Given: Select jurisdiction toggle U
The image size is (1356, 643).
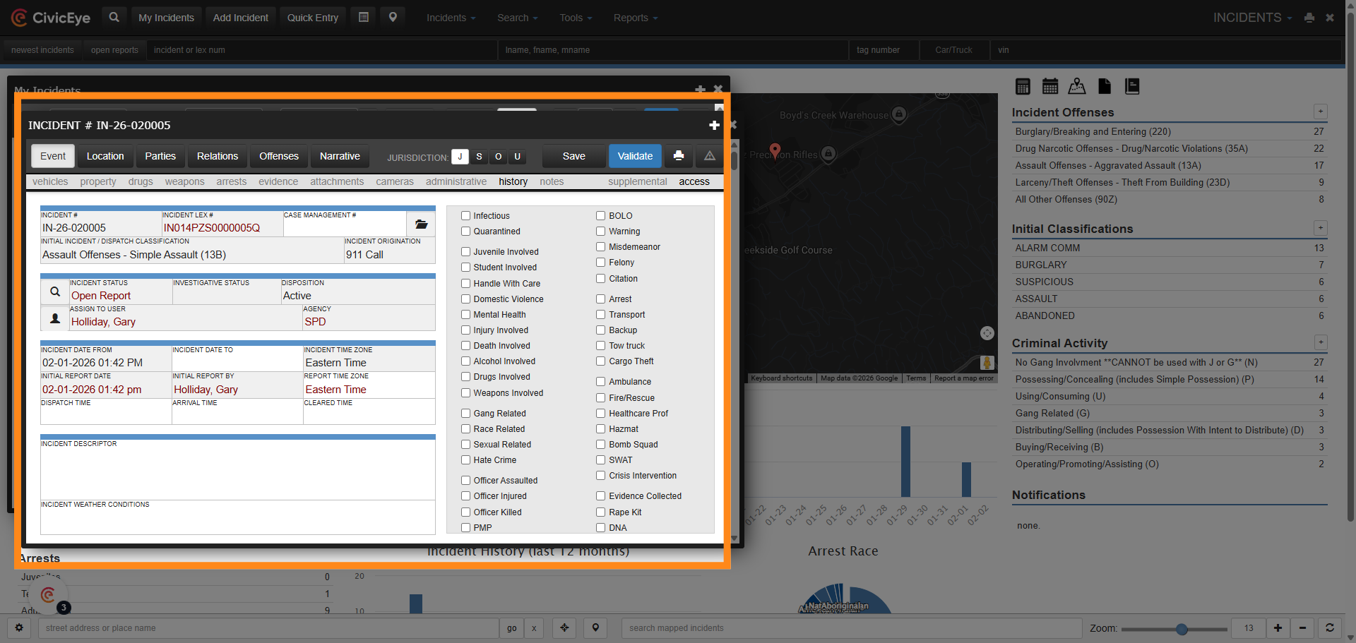Looking at the screenshot, I should coord(518,157).
